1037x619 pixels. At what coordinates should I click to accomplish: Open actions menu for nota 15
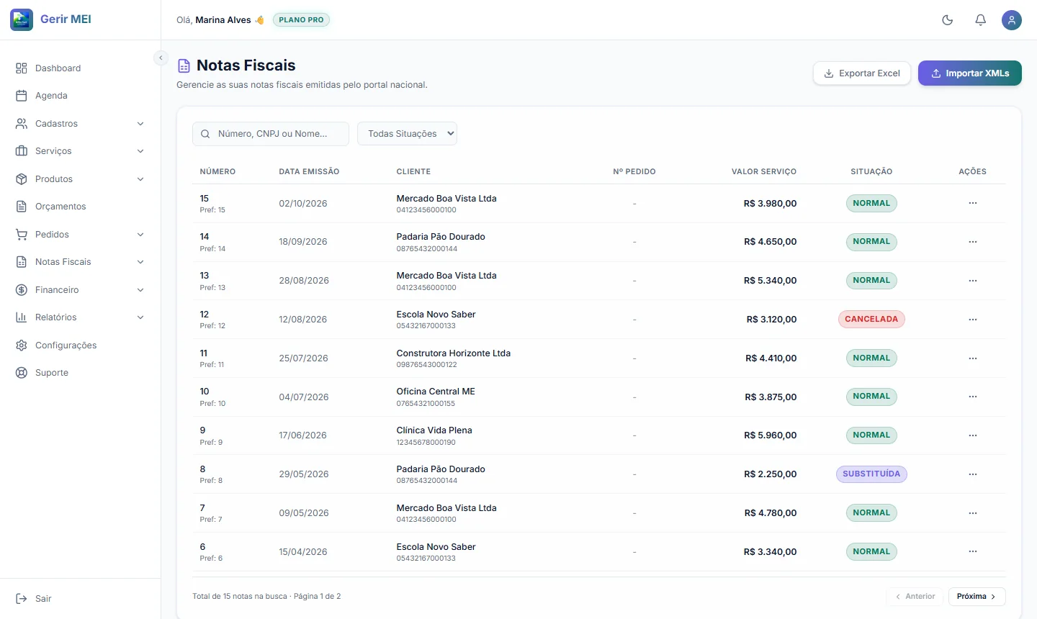(973, 203)
